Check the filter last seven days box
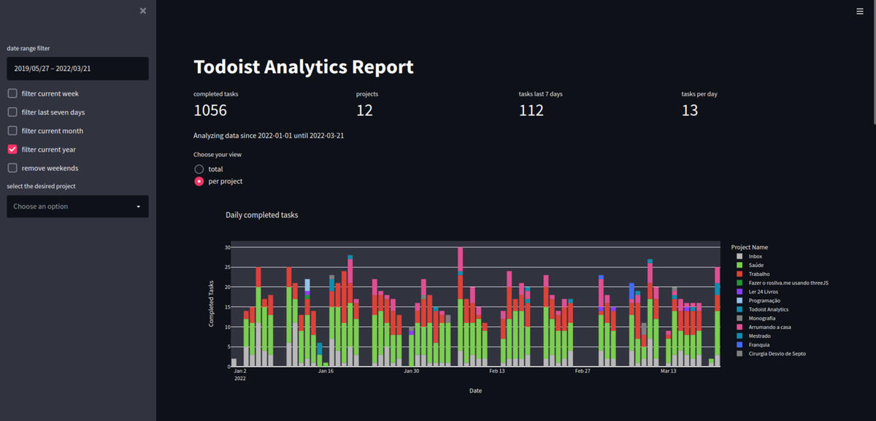Screen dimensions: 876x421 [x=12, y=112]
